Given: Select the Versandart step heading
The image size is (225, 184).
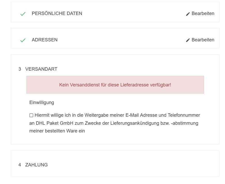Looking at the screenshot, I should tap(41, 69).
